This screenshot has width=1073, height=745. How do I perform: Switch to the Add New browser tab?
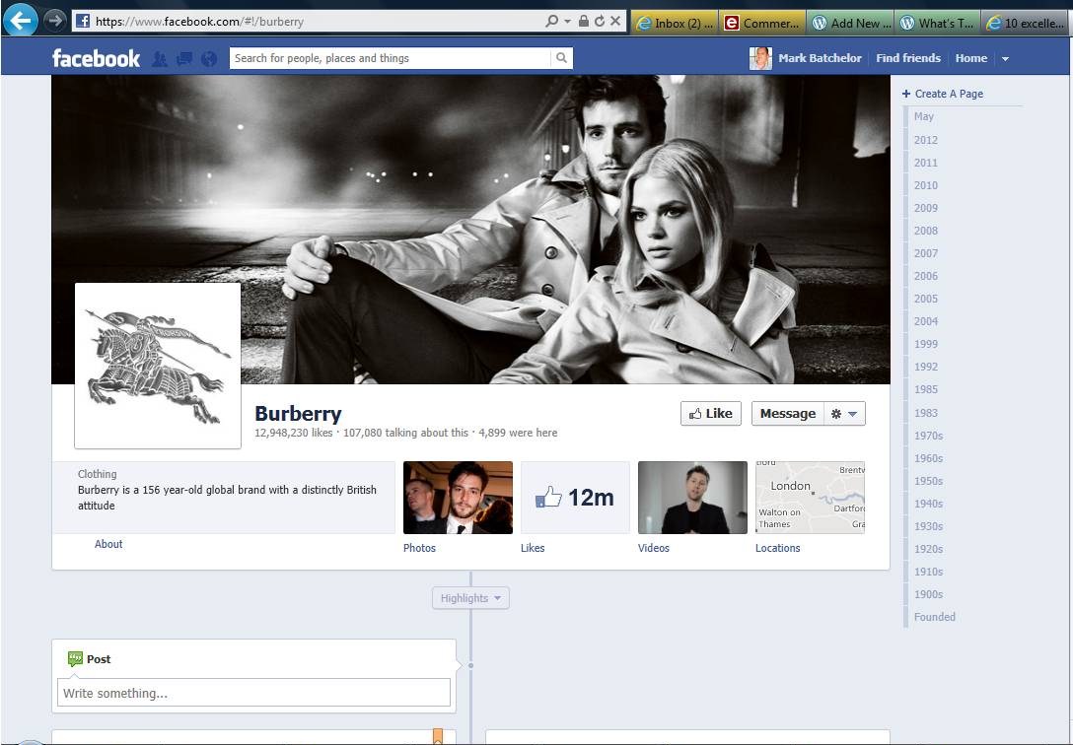848,23
